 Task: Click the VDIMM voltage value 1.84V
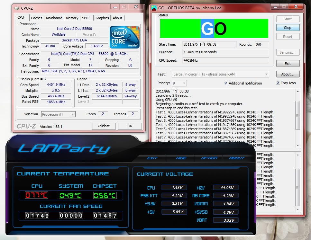pos(226,204)
